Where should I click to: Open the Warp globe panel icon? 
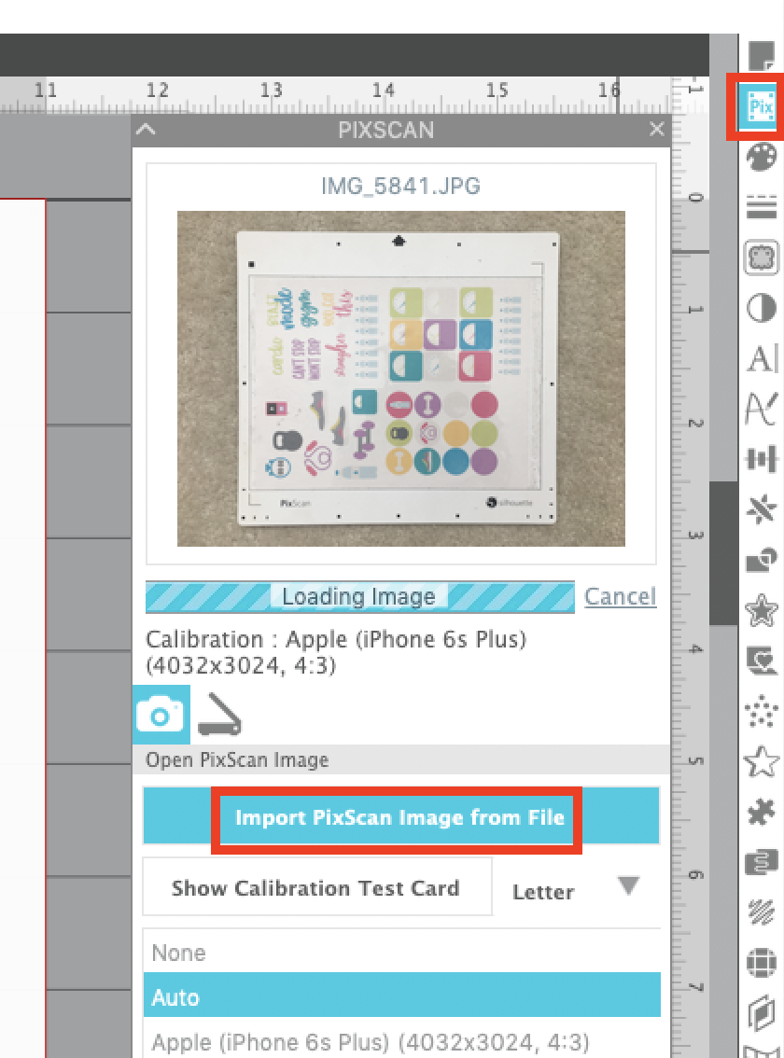(x=761, y=963)
